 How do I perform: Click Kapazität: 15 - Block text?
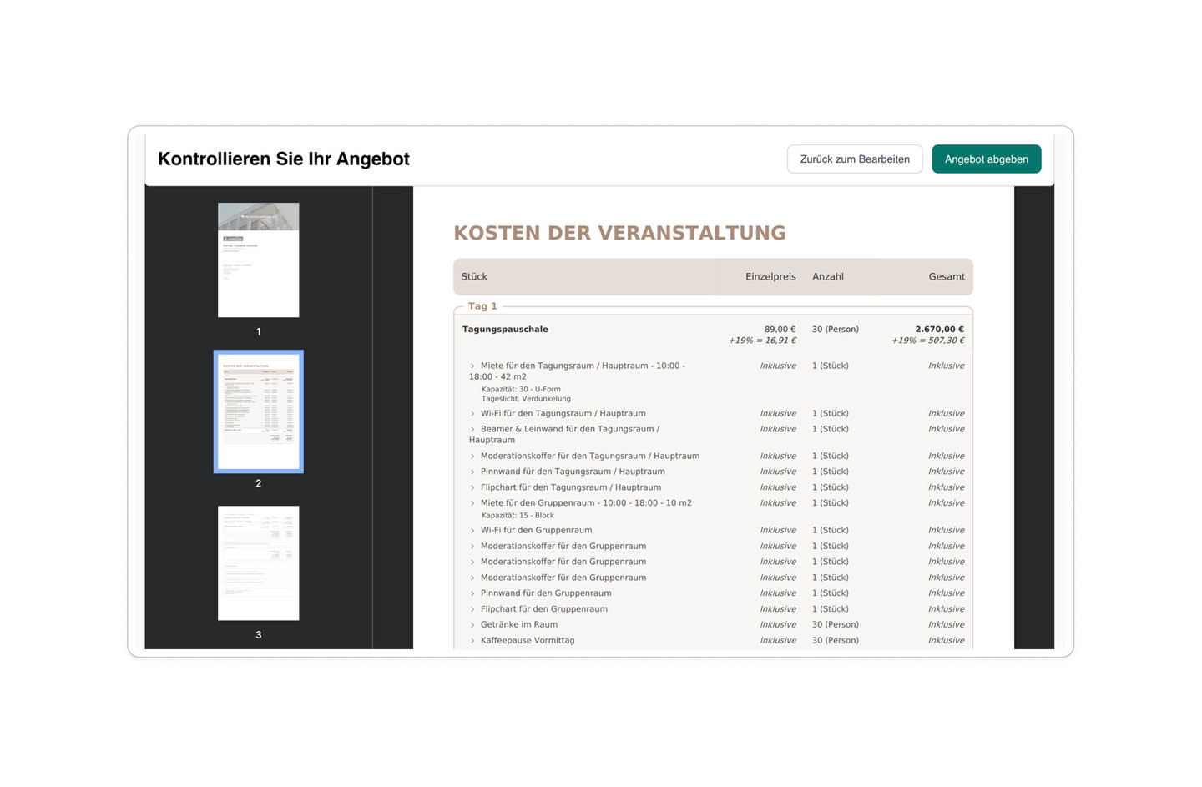coord(518,515)
